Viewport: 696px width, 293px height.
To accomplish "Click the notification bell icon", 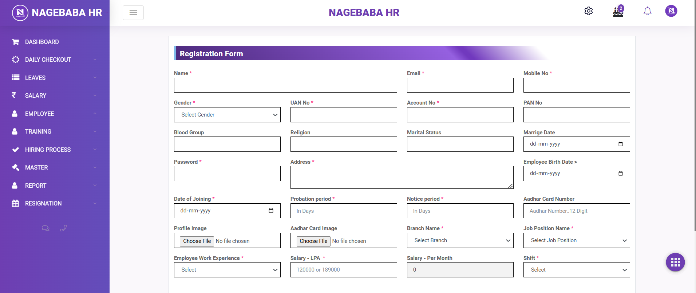I will coord(647,11).
